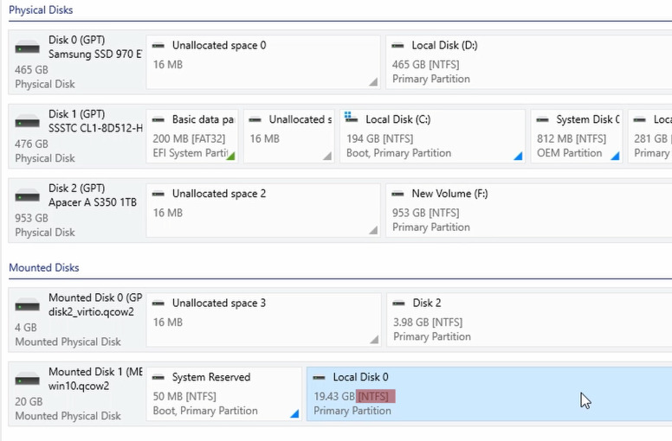Select the Unallocated space 3 label

(x=219, y=303)
